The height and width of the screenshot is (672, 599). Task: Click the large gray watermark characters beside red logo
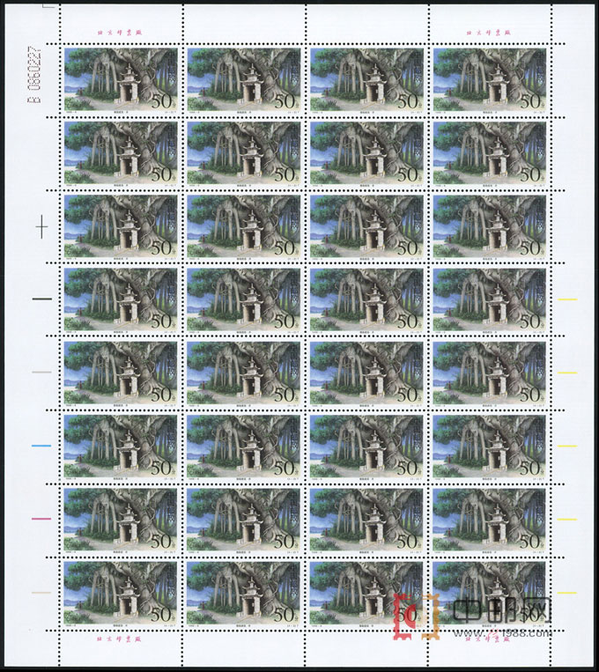click(x=502, y=610)
